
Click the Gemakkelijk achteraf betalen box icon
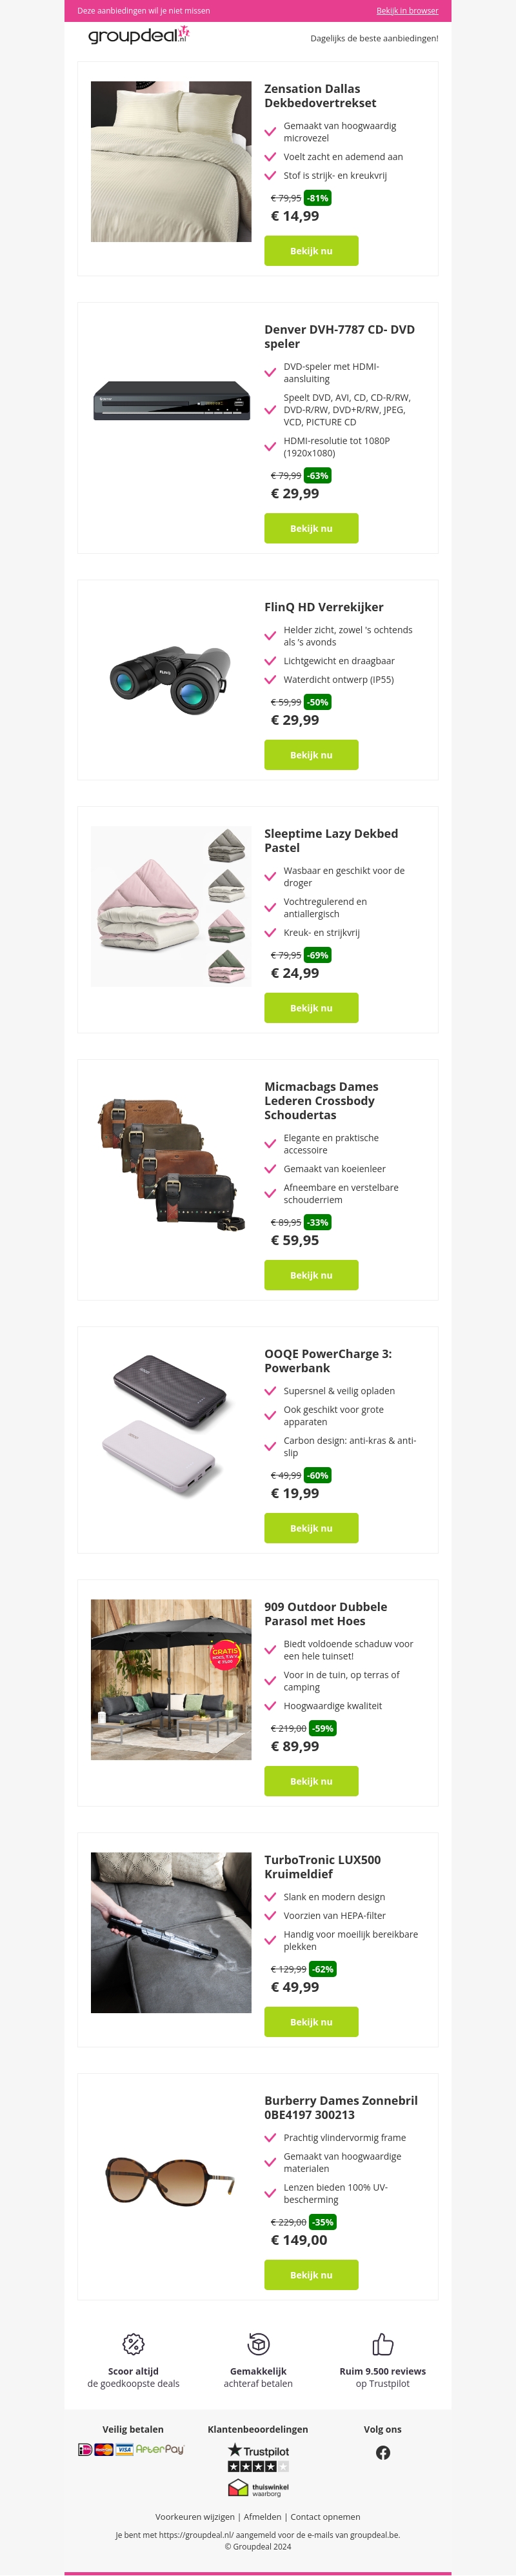258,2343
